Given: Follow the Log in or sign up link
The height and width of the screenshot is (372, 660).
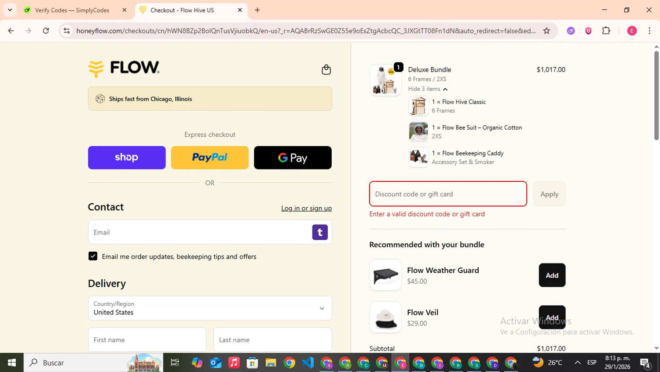Looking at the screenshot, I should [x=307, y=208].
